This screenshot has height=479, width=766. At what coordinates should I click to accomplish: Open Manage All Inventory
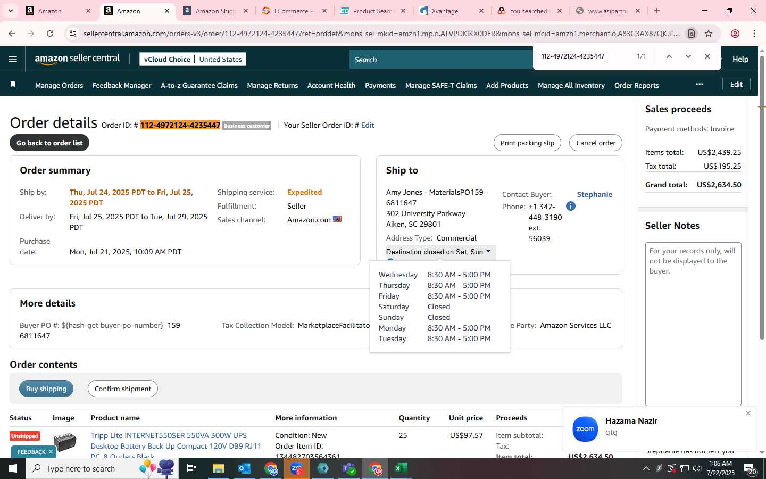(x=571, y=85)
